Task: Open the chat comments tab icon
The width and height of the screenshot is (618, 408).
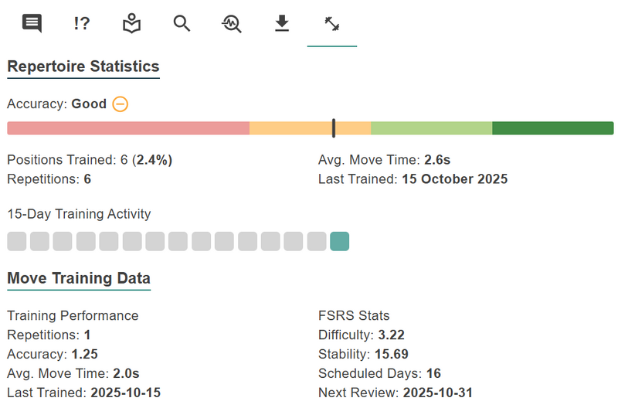Action: [x=32, y=24]
